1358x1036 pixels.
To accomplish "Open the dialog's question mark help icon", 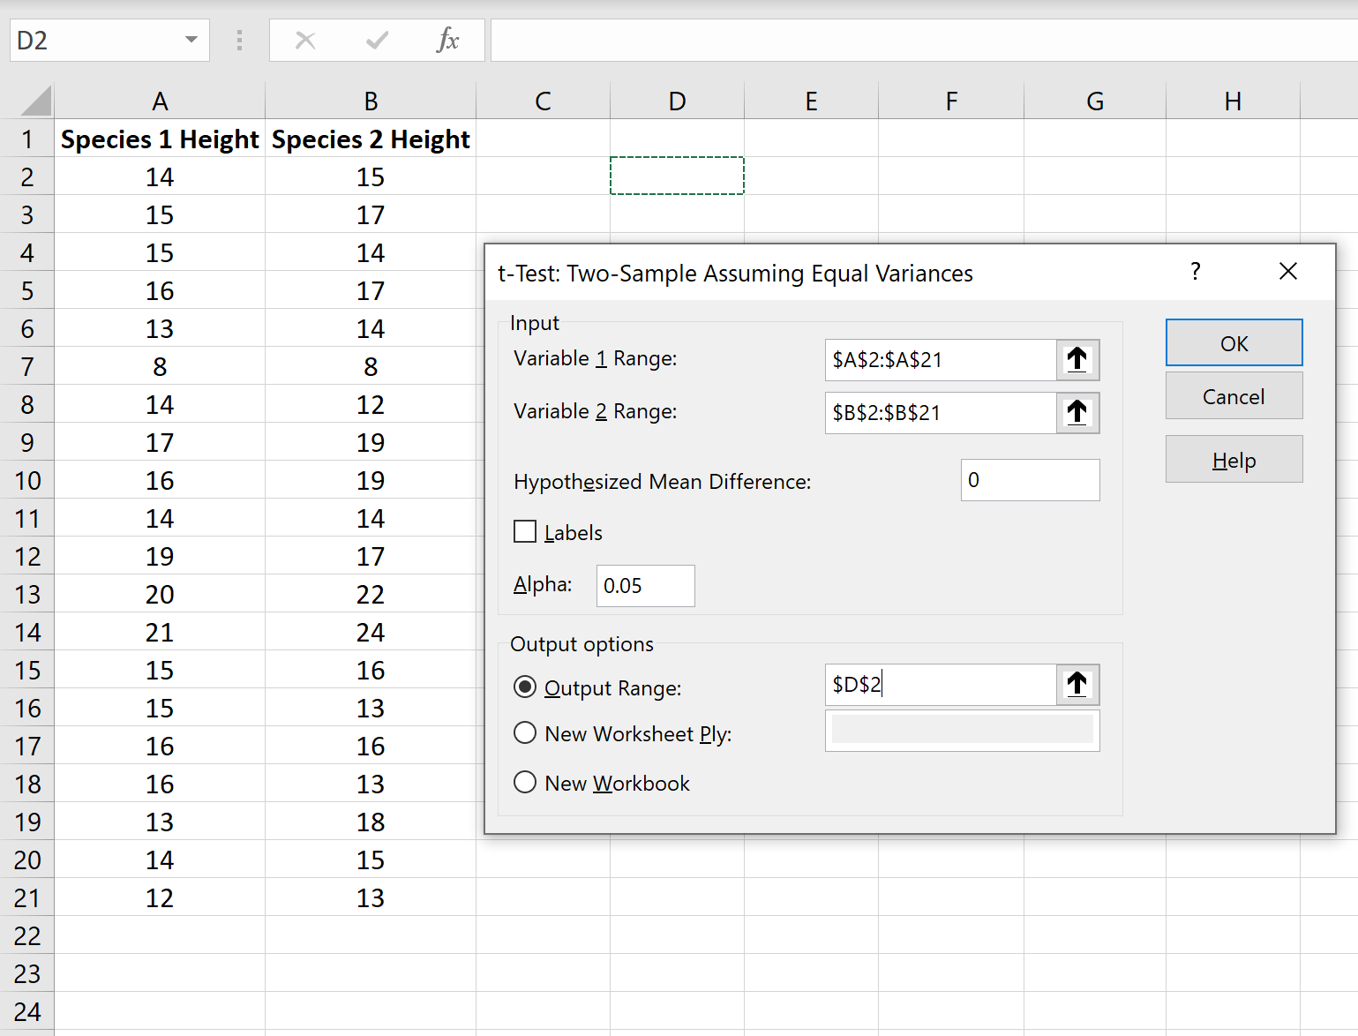I will (x=1196, y=272).
